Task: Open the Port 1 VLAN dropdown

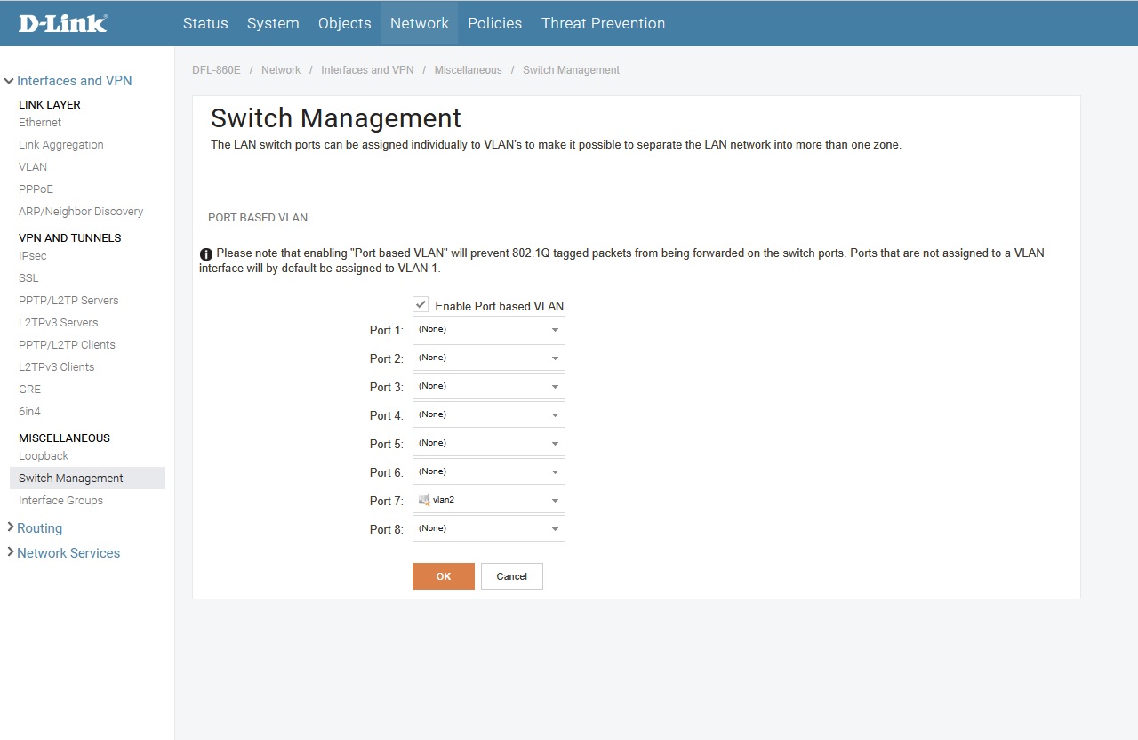Action: click(489, 329)
